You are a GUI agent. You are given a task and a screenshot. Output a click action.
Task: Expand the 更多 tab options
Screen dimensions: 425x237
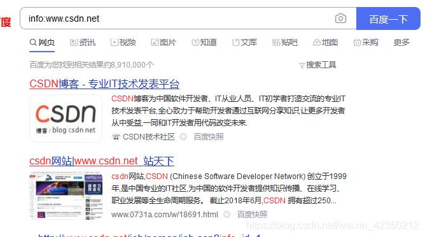click(401, 43)
